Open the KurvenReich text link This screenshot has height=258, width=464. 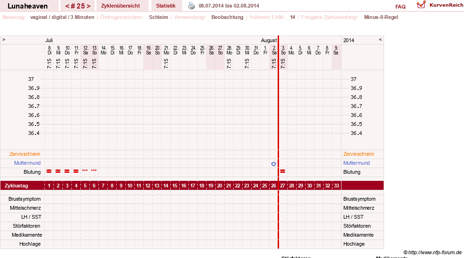446,5
